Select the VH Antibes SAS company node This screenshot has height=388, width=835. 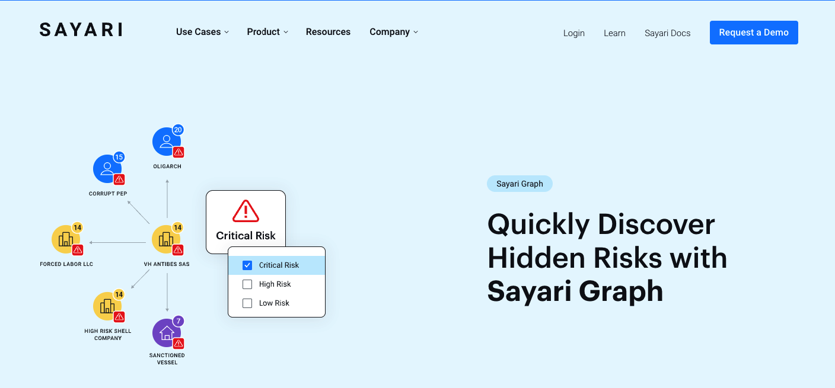[x=166, y=239]
